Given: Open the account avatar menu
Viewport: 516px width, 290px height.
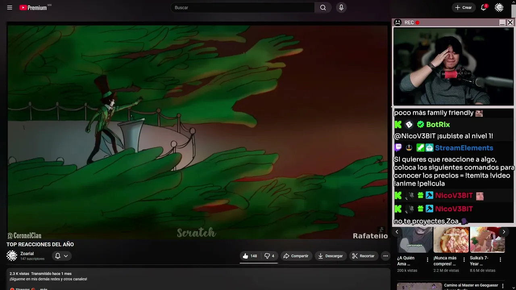Looking at the screenshot, I should [x=499, y=8].
